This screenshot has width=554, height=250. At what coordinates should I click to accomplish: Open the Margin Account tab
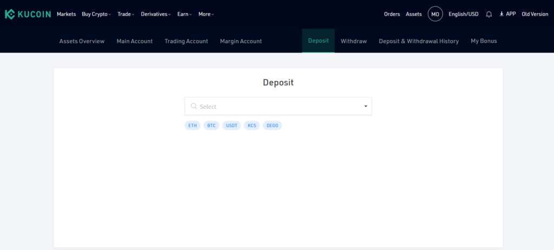click(x=241, y=41)
